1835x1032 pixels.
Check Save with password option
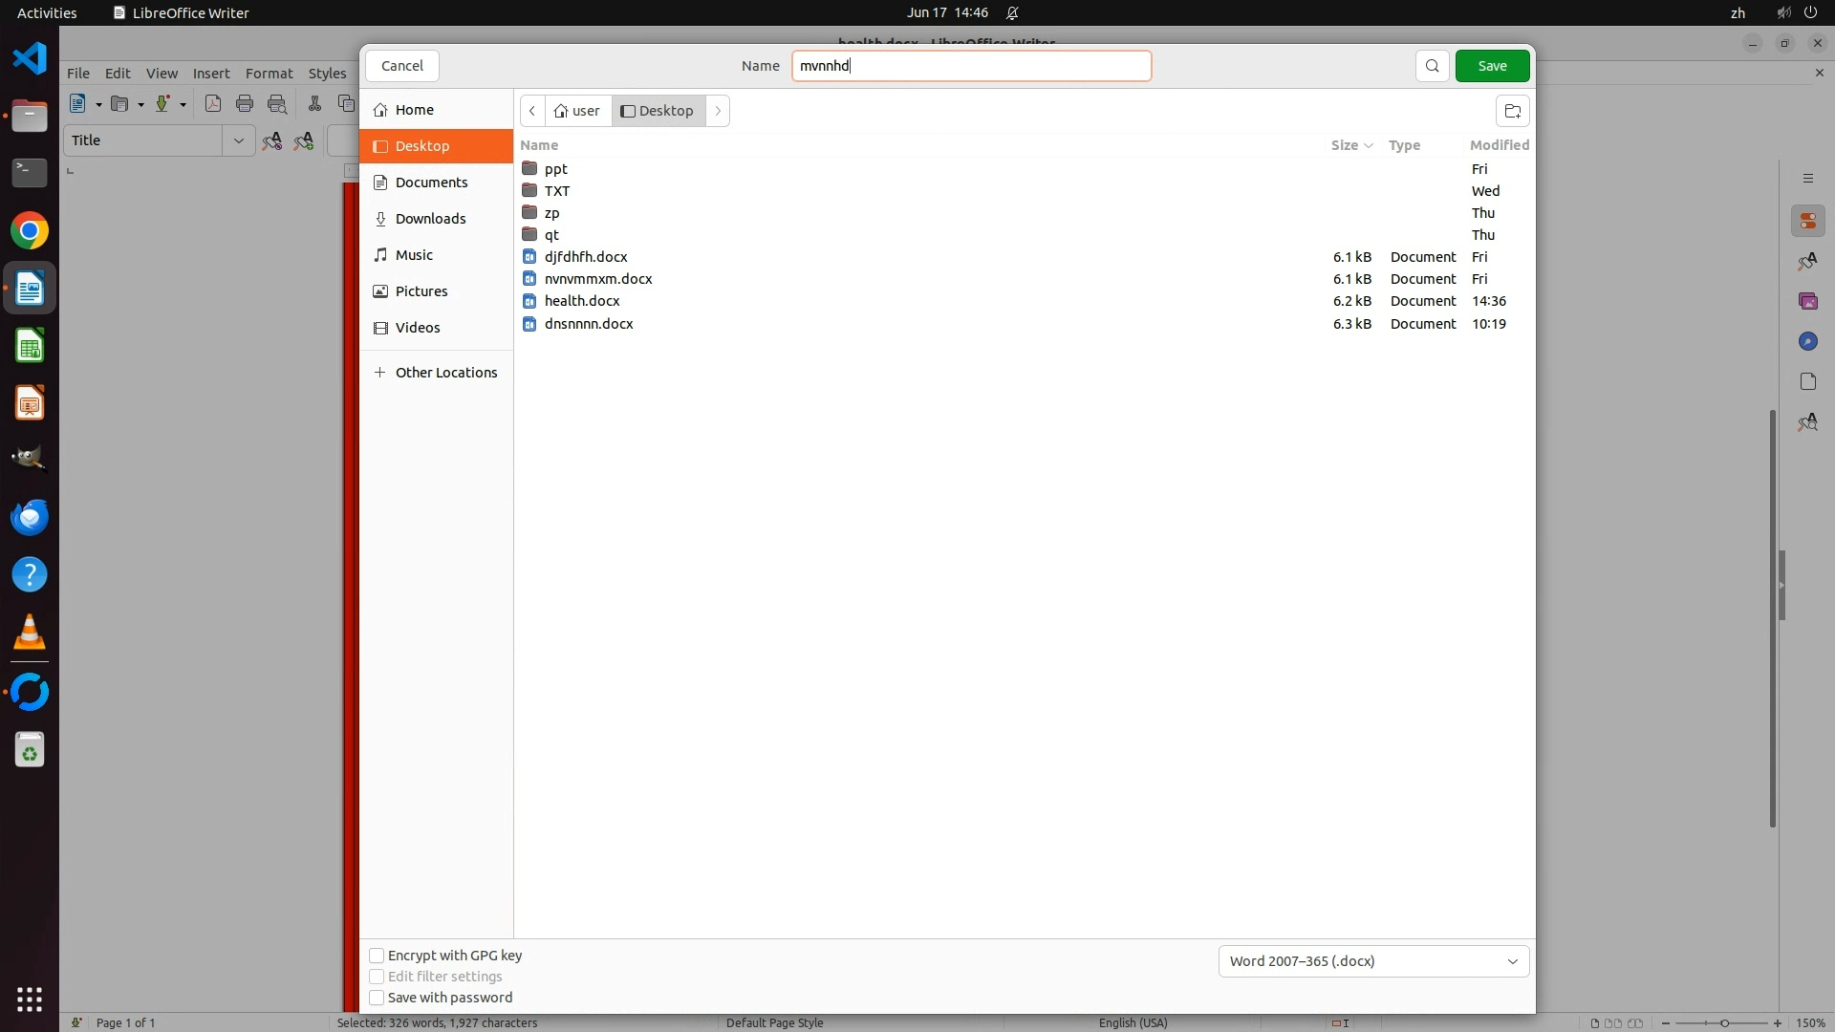tap(377, 998)
